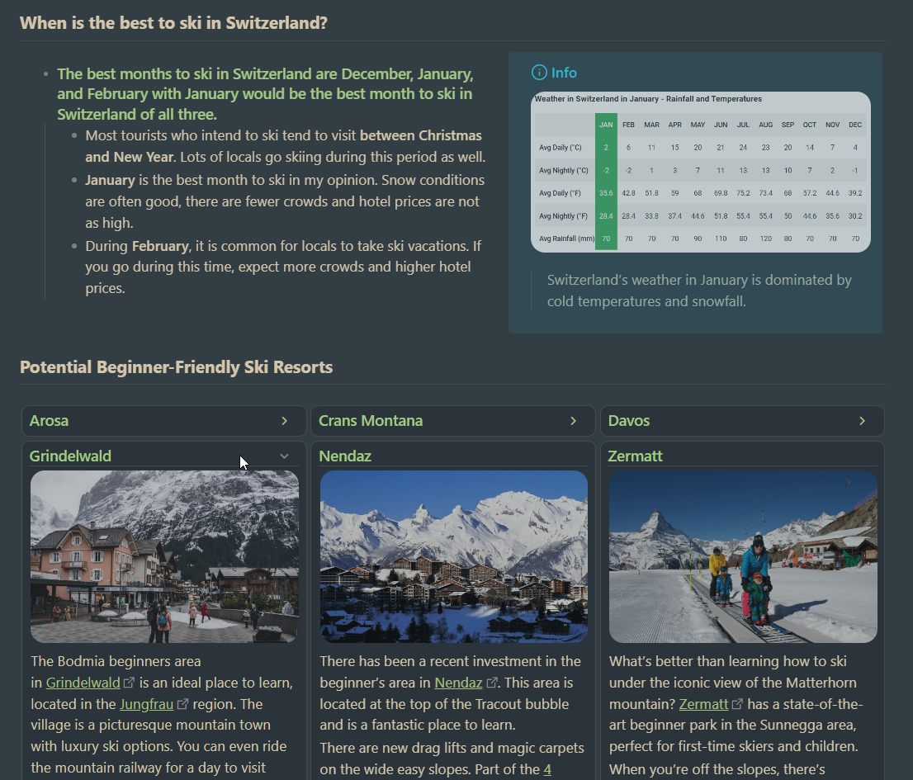Open the Grindelwald hyperlink in description
The height and width of the screenshot is (780, 913).
[x=83, y=683]
